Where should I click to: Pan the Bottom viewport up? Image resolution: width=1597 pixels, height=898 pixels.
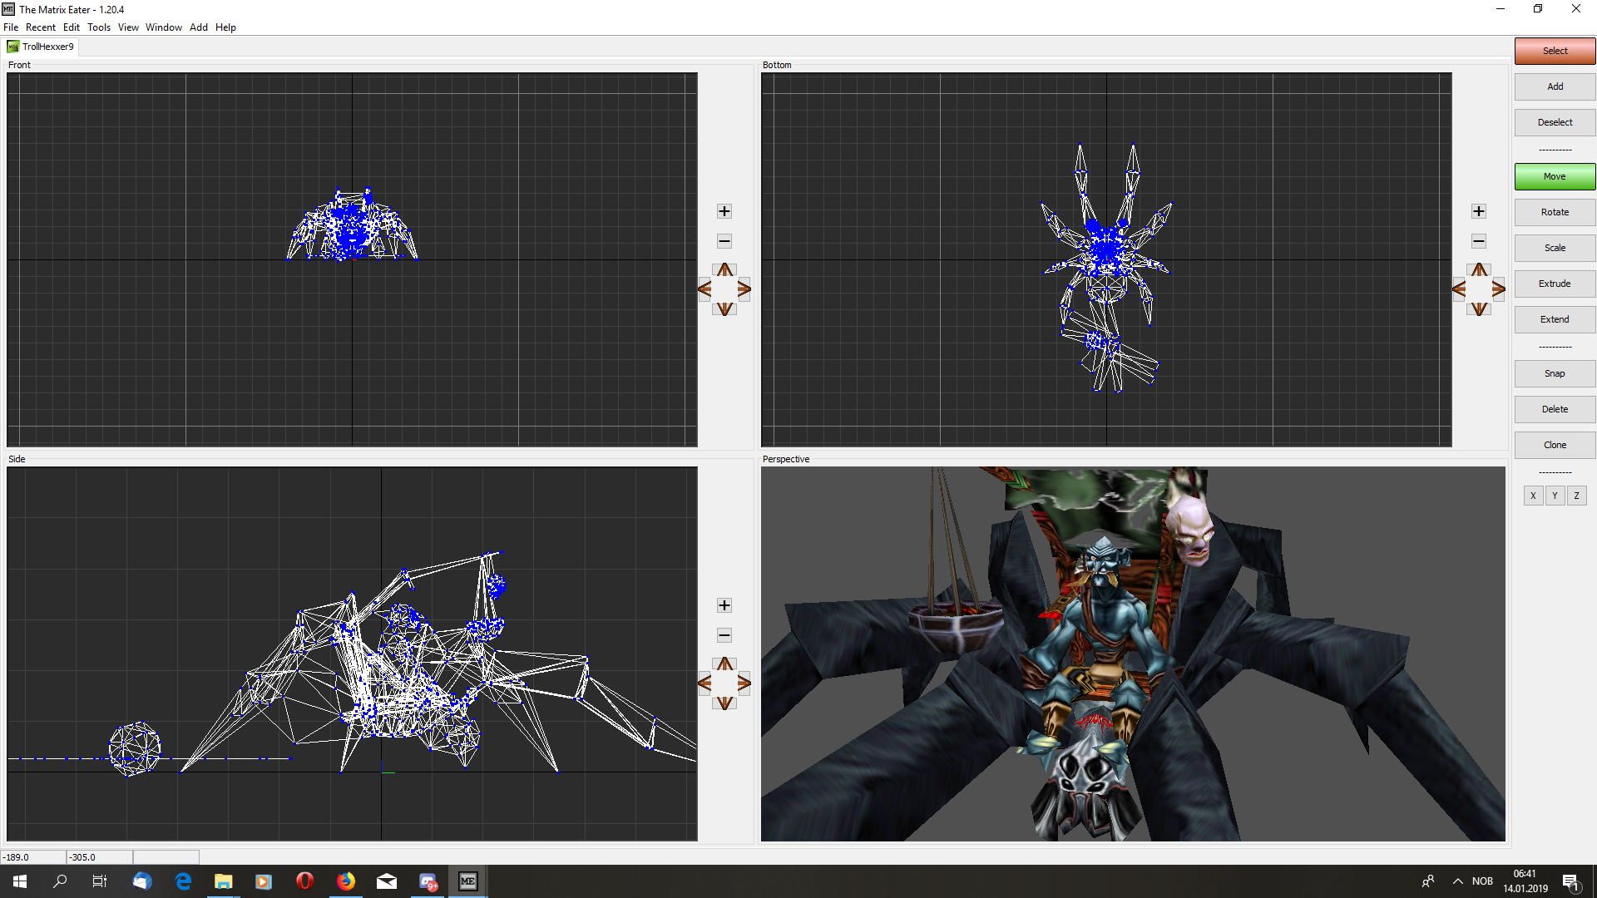(1479, 270)
